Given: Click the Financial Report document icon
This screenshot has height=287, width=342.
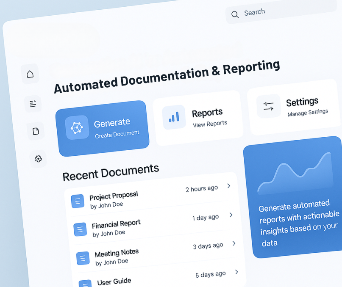Looking at the screenshot, I should pos(80,229).
